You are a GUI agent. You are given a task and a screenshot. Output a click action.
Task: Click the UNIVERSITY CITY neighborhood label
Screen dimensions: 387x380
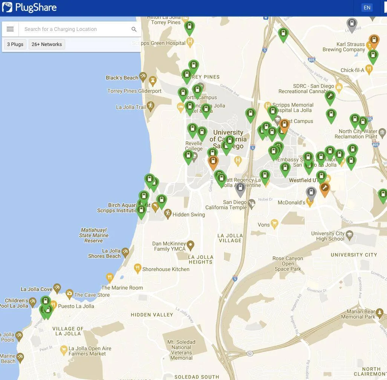point(354,255)
